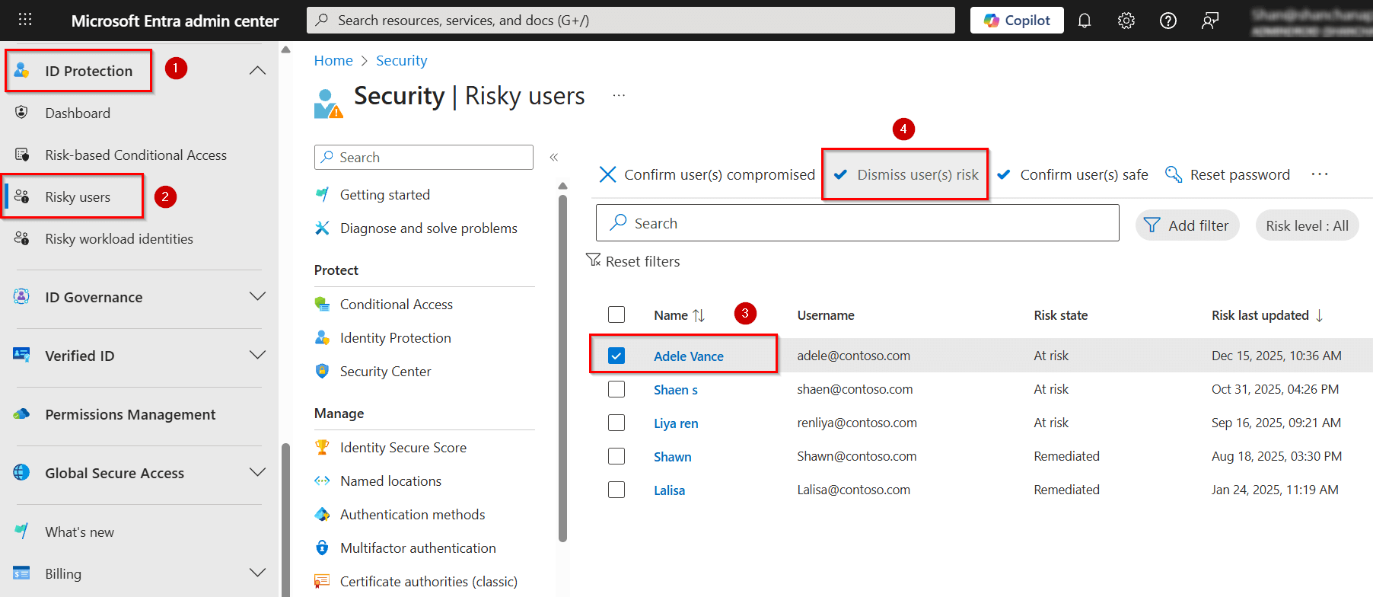Open the help question mark icon

(1168, 21)
